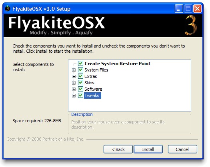Expand the Extras tree node

[x=74, y=76]
